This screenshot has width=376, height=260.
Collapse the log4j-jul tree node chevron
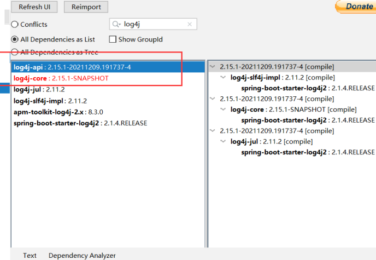(x=223, y=141)
